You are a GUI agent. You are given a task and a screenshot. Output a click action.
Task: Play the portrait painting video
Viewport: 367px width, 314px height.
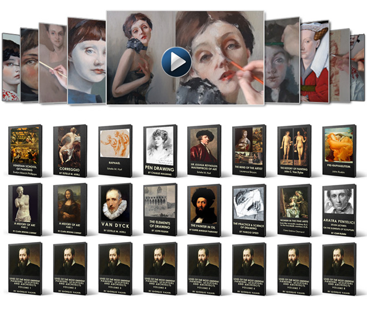point(176,62)
